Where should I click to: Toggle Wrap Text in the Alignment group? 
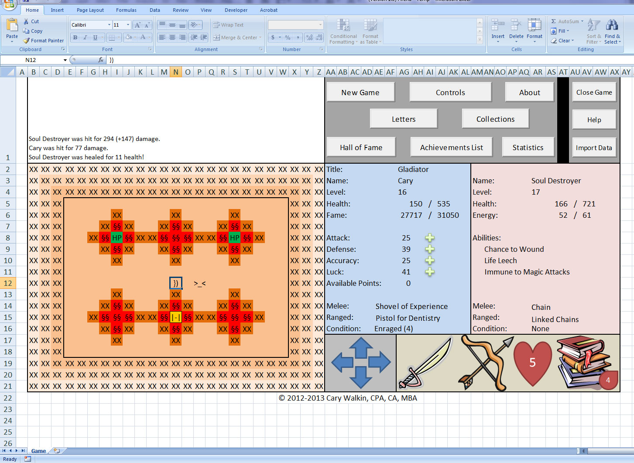(x=228, y=25)
